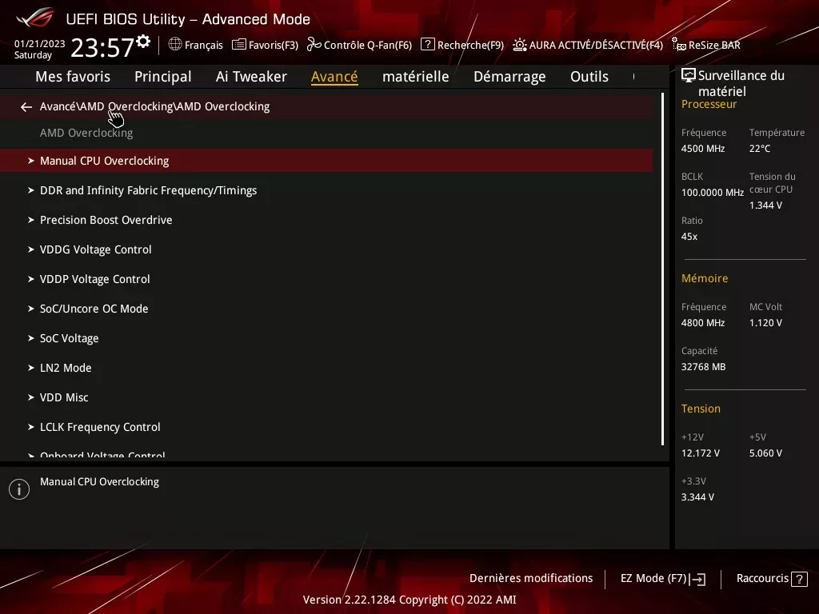Viewport: 819px width, 614px height.
Task: Click the ReSize BAR icon
Action: tap(706, 45)
